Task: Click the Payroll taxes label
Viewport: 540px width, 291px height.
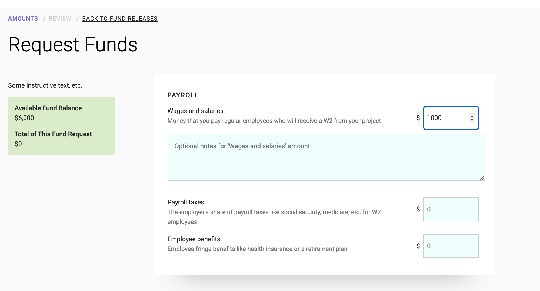Action: (x=186, y=202)
